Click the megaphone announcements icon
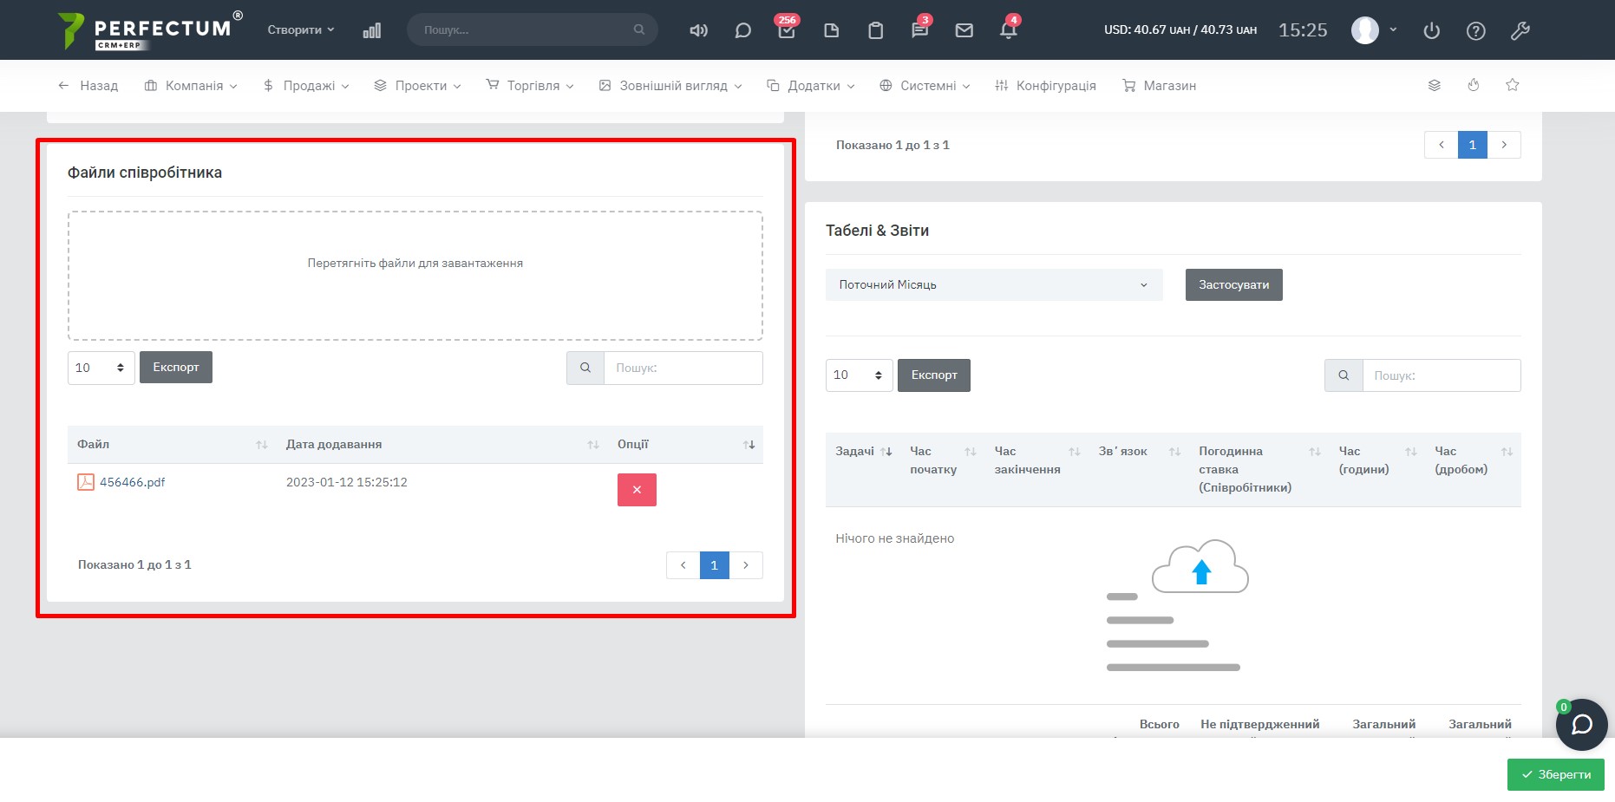 (698, 30)
